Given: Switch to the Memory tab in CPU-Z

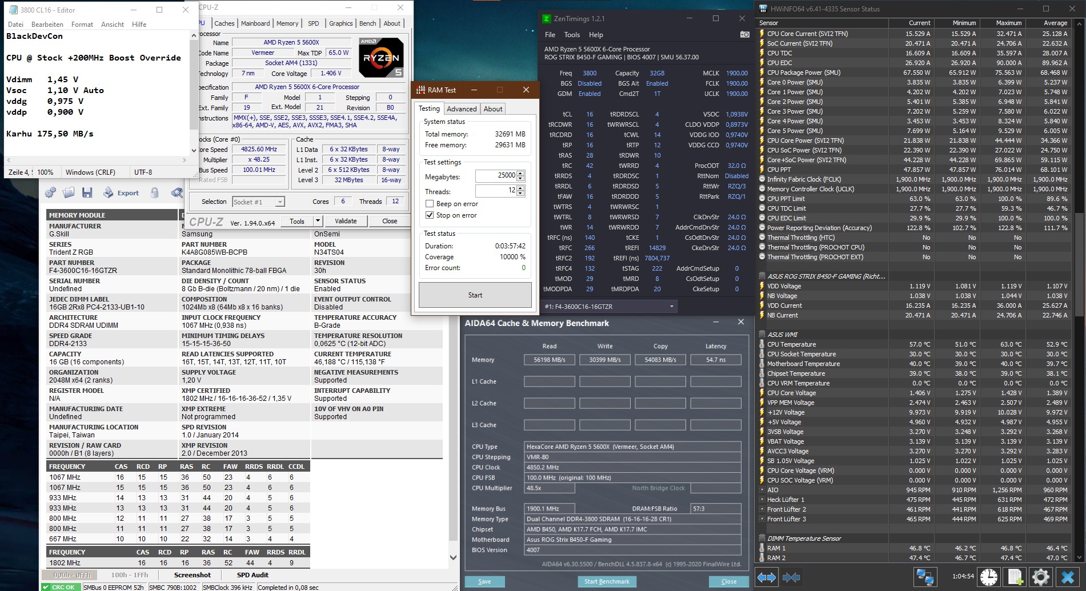Looking at the screenshot, I should [287, 23].
